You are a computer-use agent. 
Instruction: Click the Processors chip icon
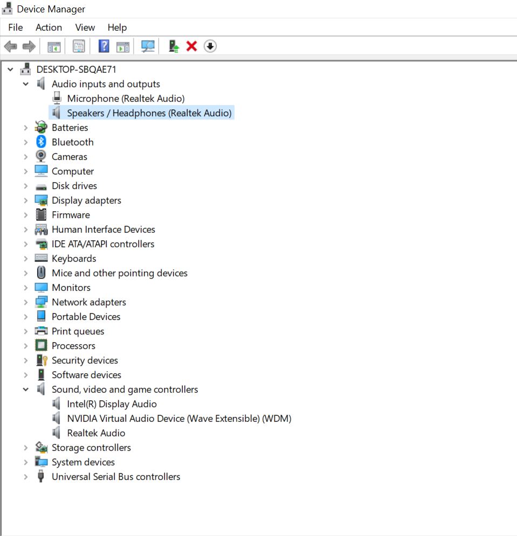tap(41, 345)
